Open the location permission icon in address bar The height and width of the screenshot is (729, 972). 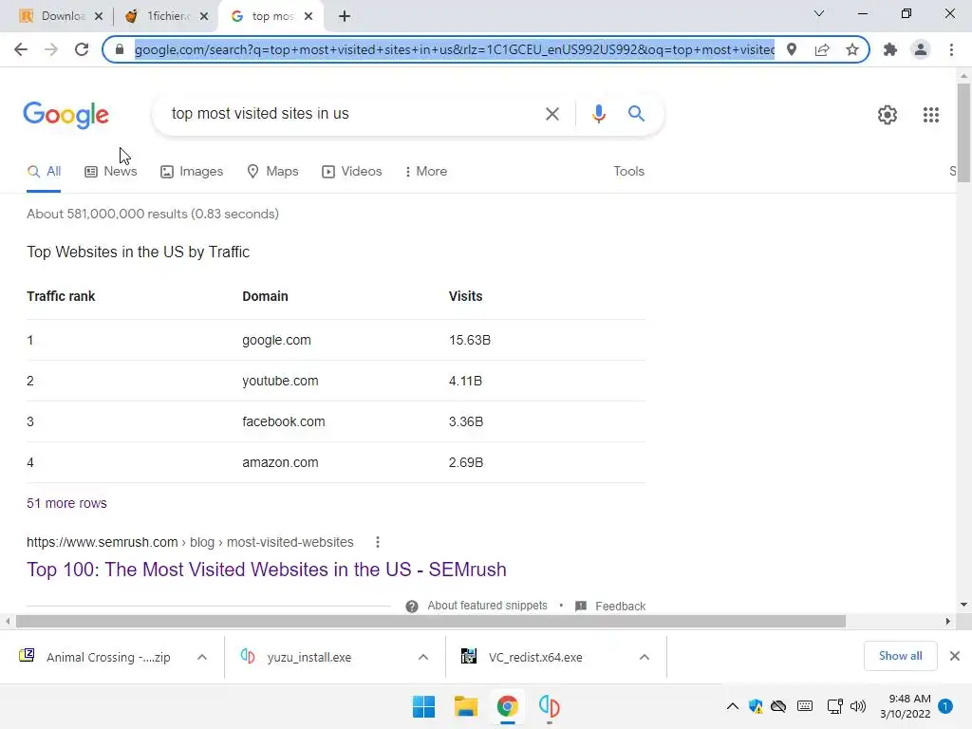pyautogui.click(x=792, y=49)
